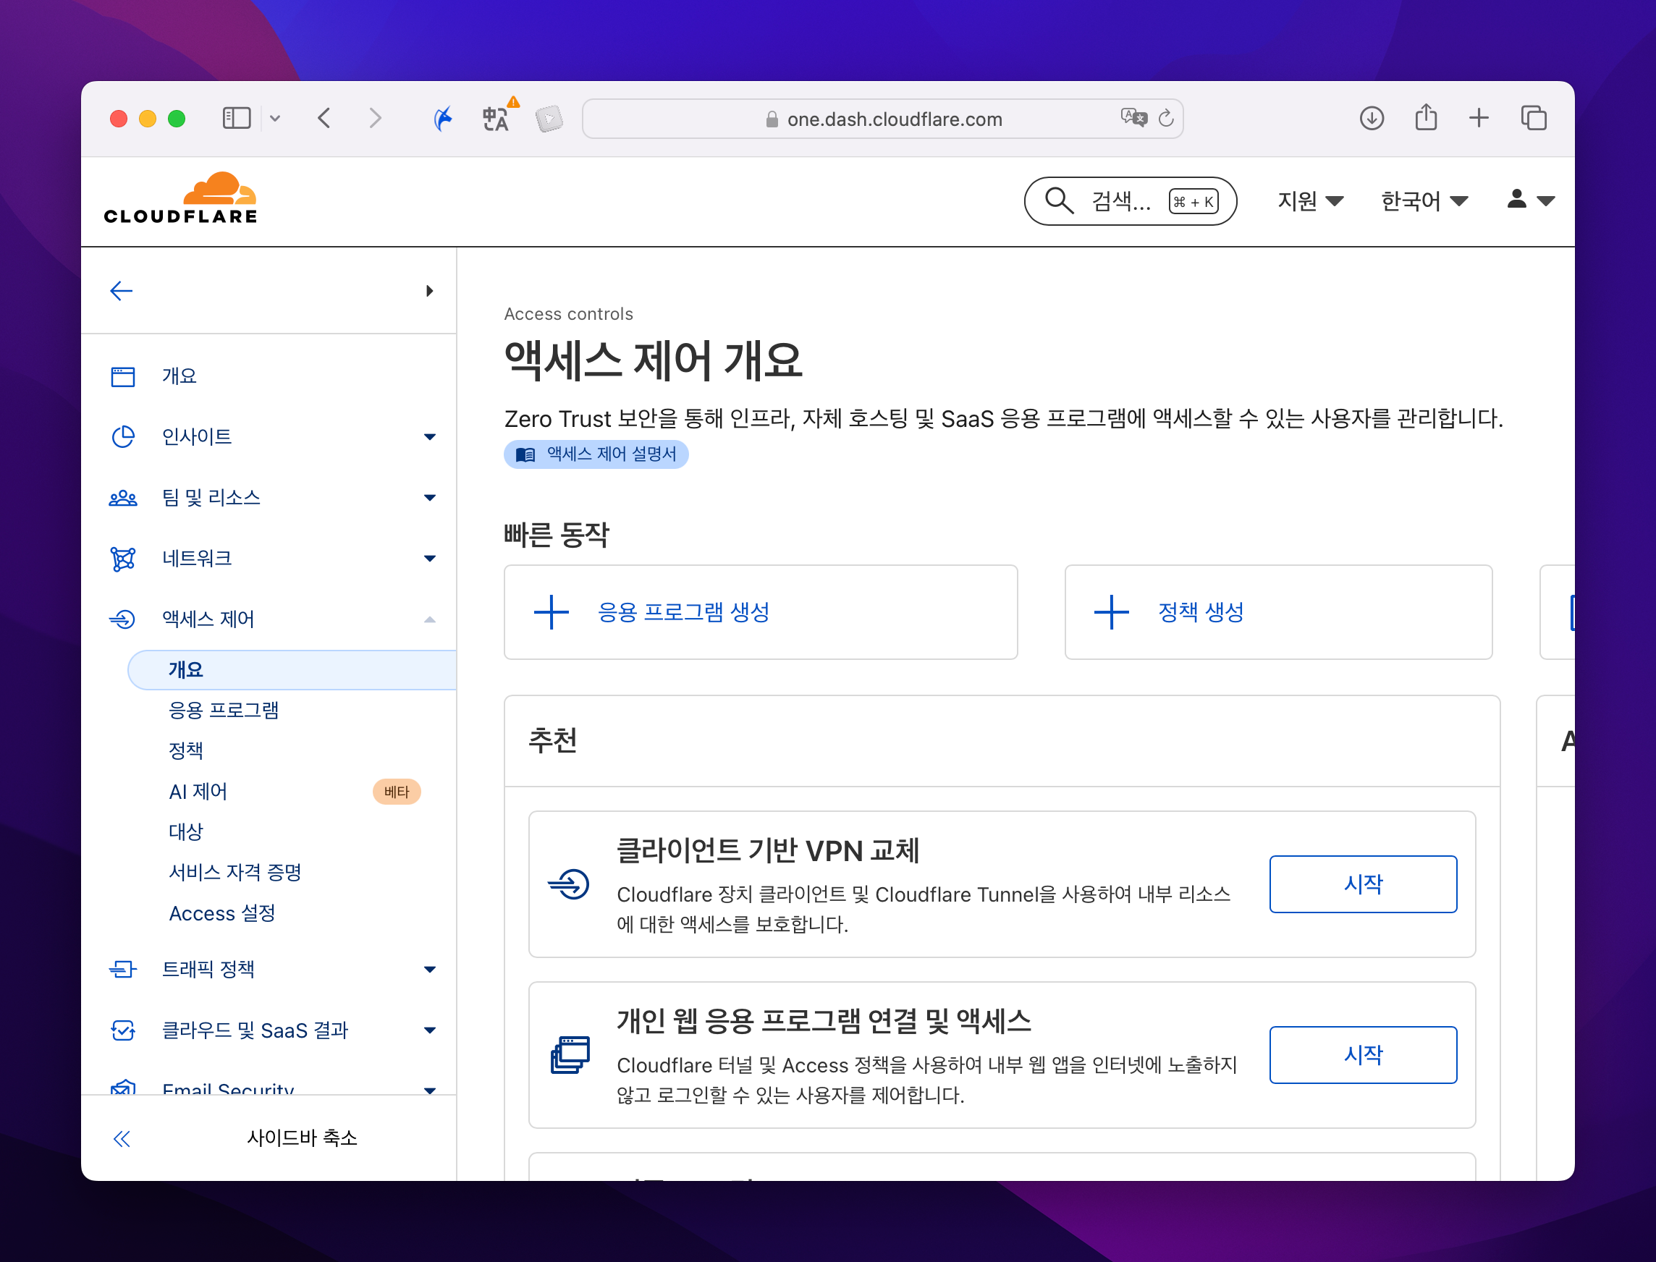The image size is (1656, 1262).
Task: Click 시작 for client-based VPN replacement
Action: pyautogui.click(x=1363, y=884)
